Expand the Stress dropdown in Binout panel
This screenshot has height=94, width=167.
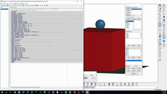pos(134,48)
